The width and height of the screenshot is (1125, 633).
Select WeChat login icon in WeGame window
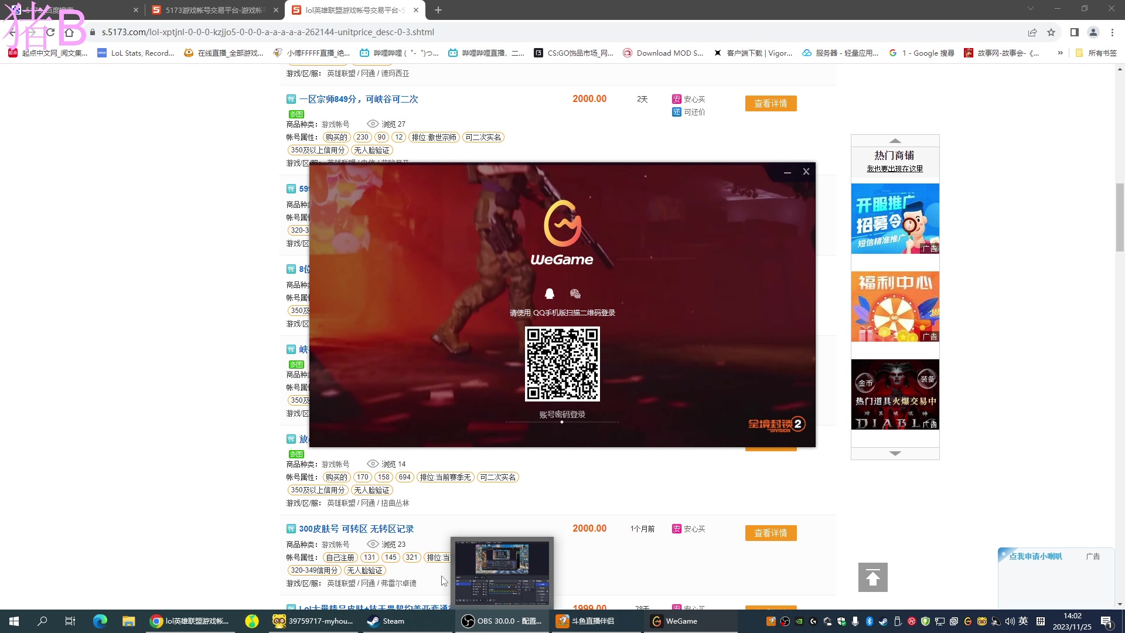pyautogui.click(x=575, y=294)
